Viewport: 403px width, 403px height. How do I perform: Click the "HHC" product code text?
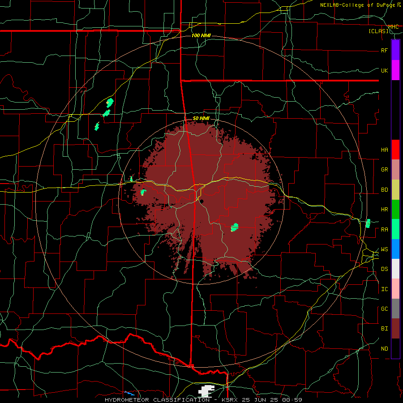tap(394, 27)
